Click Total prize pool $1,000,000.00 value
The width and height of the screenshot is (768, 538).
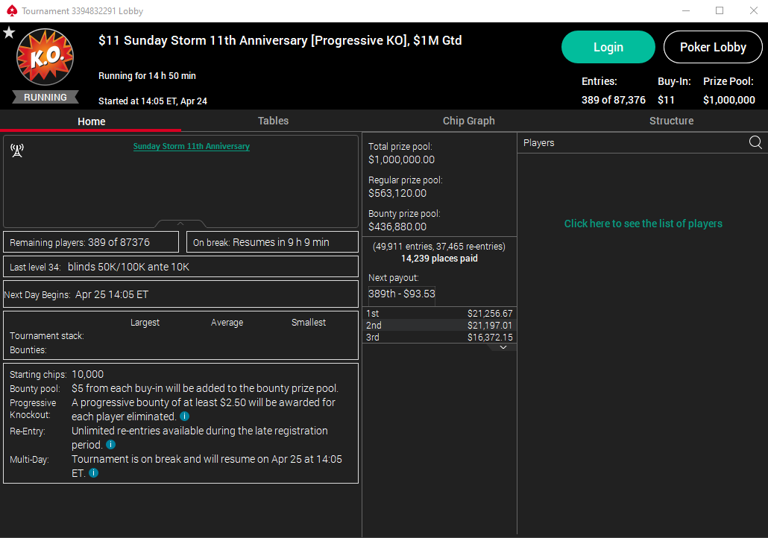pyautogui.click(x=402, y=159)
